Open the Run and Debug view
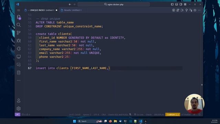Screen dimensions: 220x124 (x=19, y=41)
